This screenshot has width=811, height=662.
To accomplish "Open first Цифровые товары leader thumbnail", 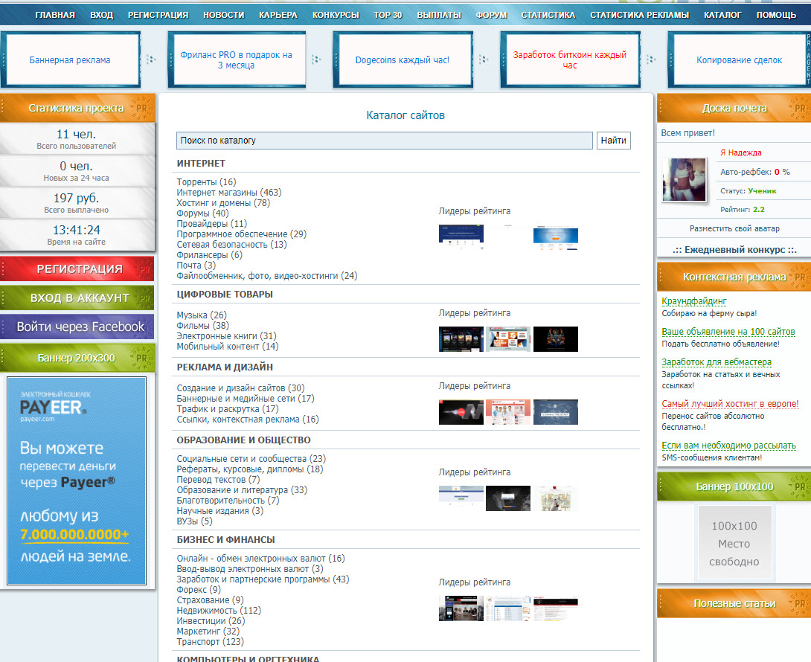I will click(461, 339).
